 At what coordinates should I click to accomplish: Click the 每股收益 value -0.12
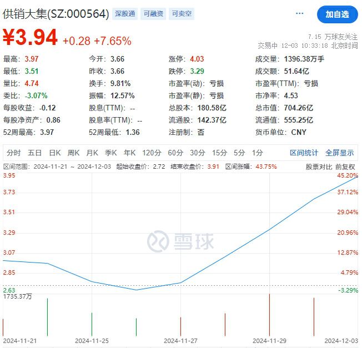[x=47, y=108]
